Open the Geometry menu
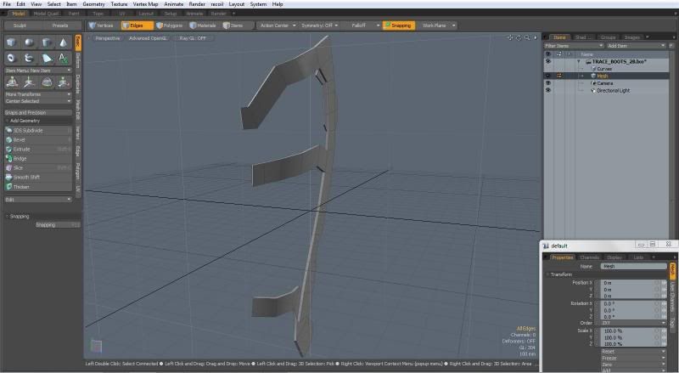The width and height of the screenshot is (679, 373). click(93, 4)
